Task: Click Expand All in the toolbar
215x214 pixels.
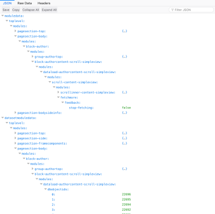Action: coord(49,10)
